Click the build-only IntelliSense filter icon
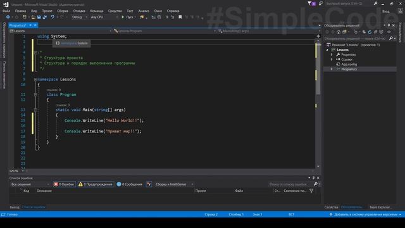 pyautogui.click(x=149, y=184)
